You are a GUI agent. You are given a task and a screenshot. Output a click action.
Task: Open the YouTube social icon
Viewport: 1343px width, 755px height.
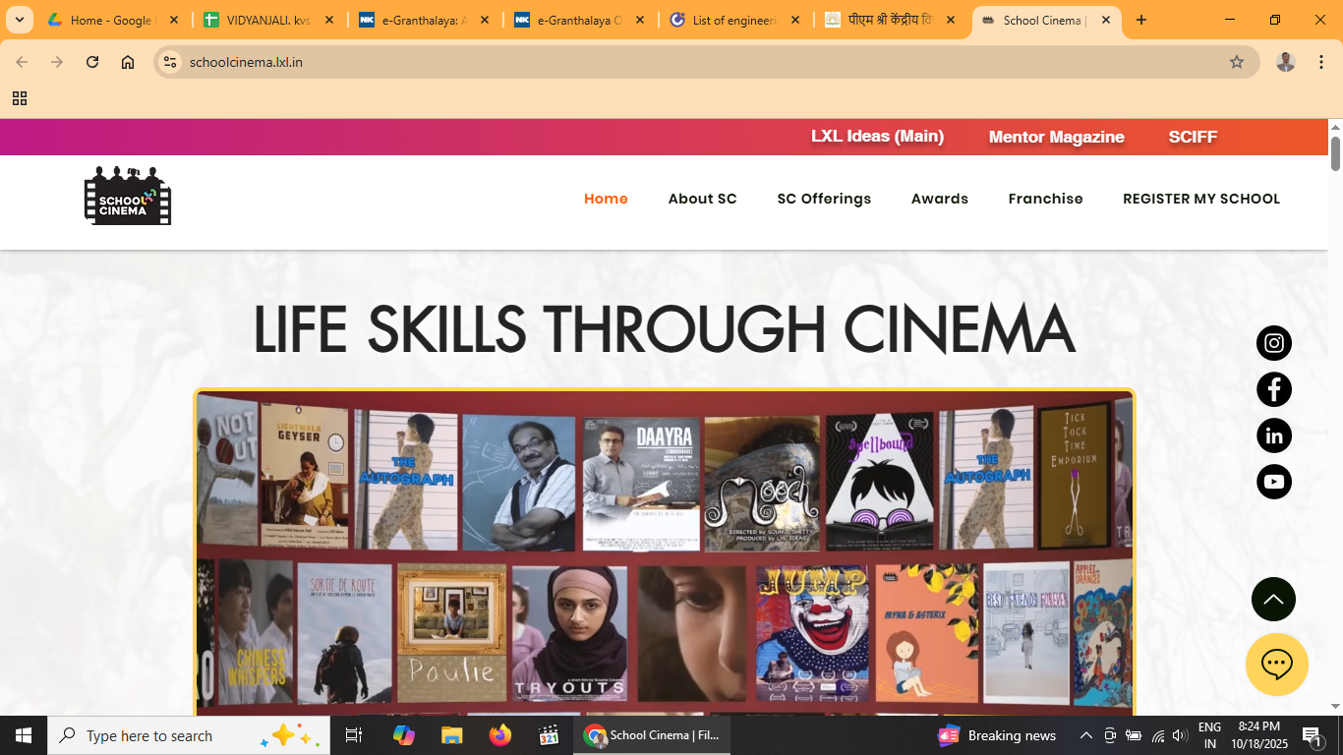tap(1273, 482)
